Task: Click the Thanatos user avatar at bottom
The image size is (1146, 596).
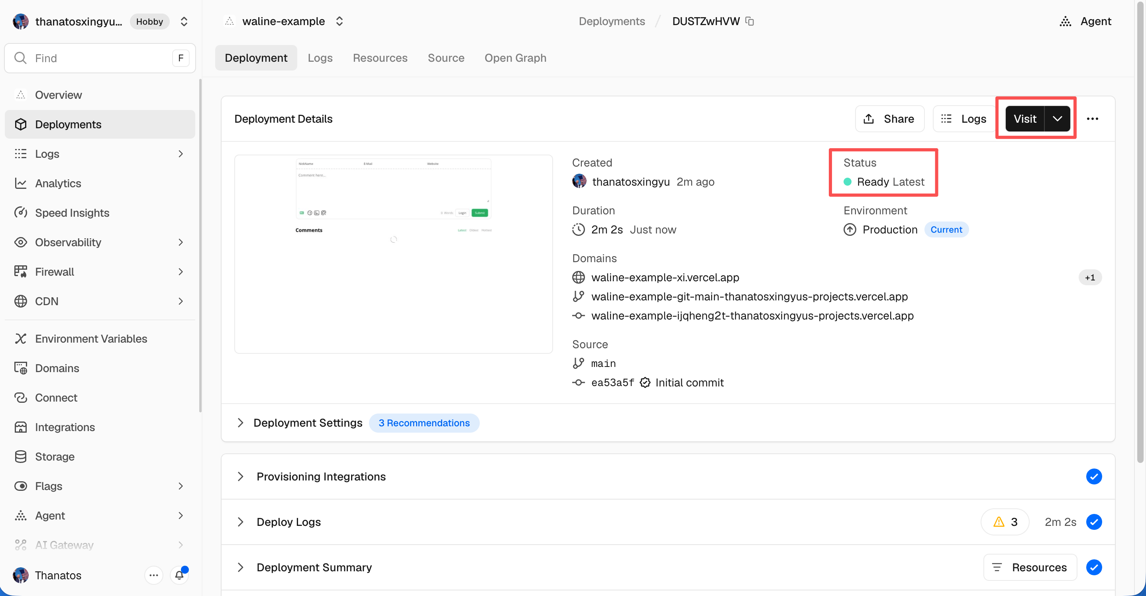Action: click(x=20, y=575)
